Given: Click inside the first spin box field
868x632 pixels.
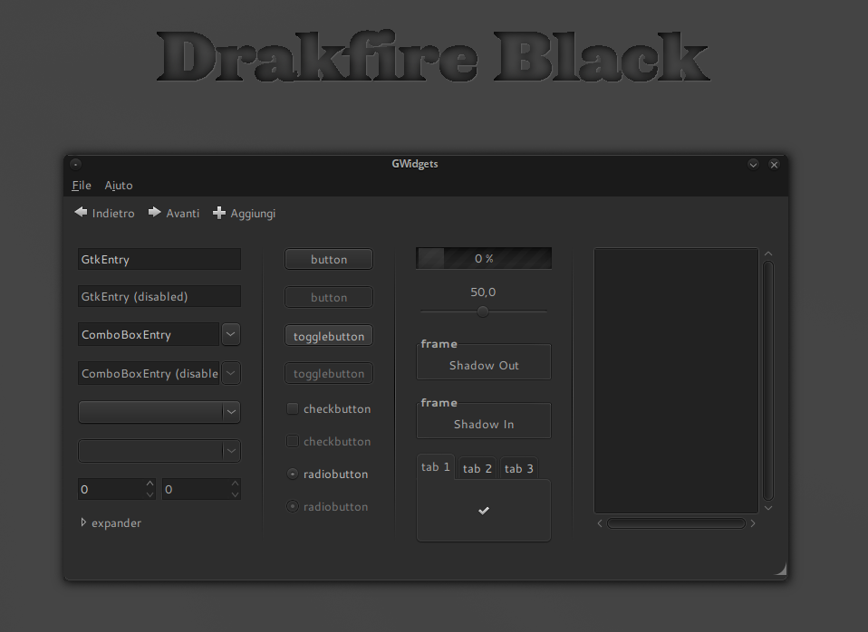Looking at the screenshot, I should click(111, 489).
